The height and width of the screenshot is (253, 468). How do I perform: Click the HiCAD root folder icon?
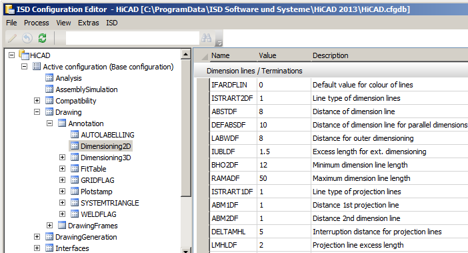pyautogui.click(x=24, y=55)
